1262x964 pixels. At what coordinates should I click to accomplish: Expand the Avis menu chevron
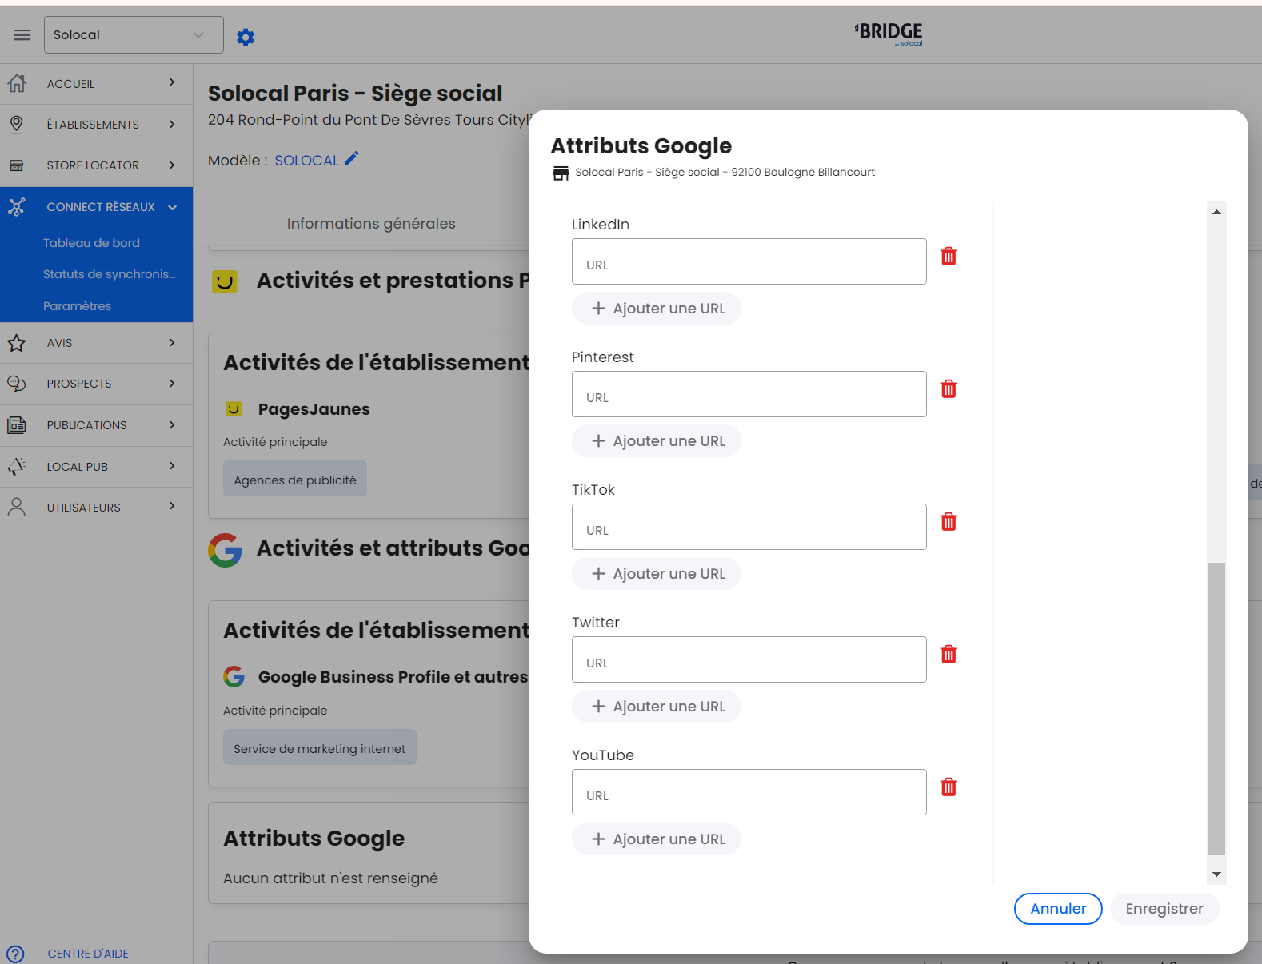pos(172,342)
